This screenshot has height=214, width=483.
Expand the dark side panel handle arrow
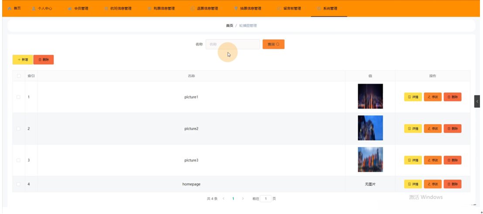[477, 101]
